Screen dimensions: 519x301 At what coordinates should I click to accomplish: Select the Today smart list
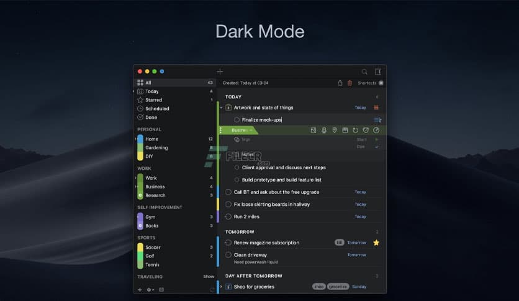click(x=175, y=91)
